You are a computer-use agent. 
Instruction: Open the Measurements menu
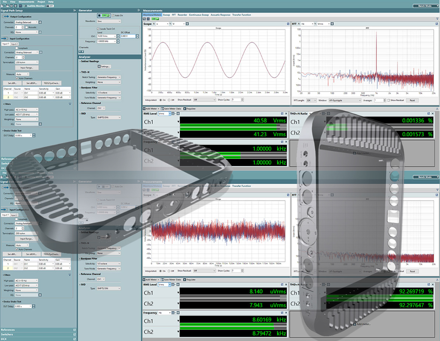tap(26, 2)
